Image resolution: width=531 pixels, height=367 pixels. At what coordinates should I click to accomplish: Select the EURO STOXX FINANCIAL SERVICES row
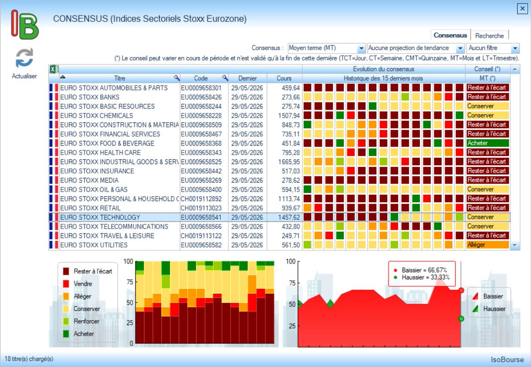click(x=279, y=134)
